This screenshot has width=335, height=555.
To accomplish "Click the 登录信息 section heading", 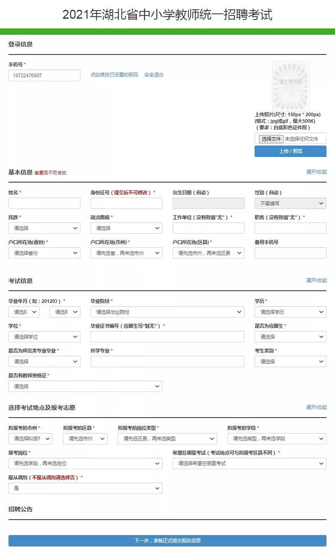I will (x=20, y=44).
